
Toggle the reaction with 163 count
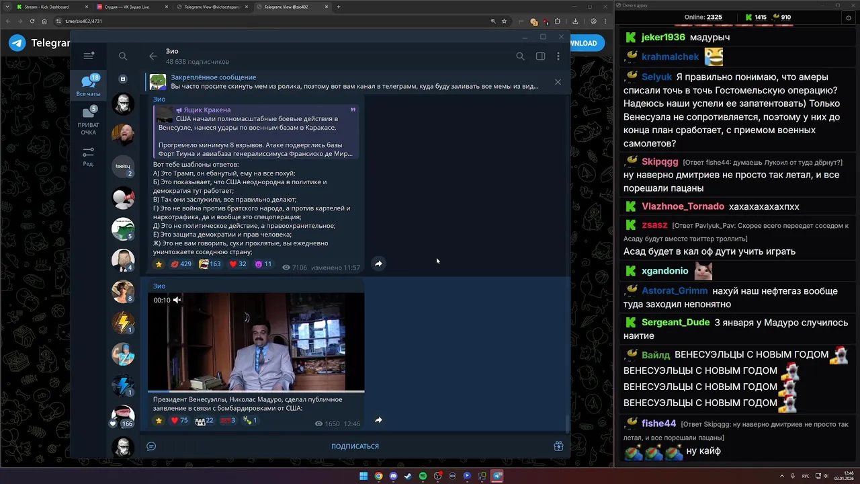210,264
